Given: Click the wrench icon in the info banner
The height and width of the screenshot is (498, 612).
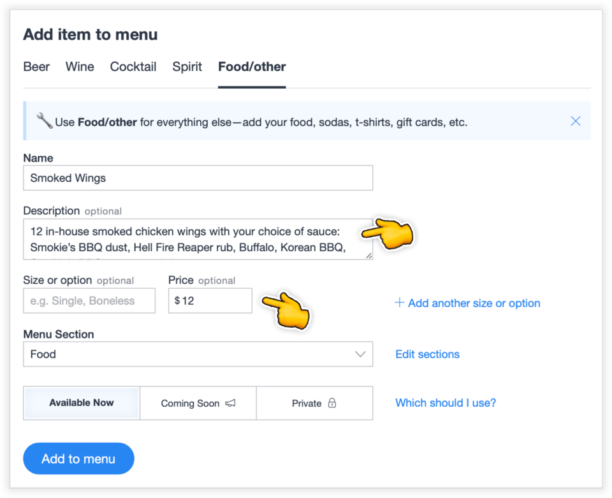Looking at the screenshot, I should pyautogui.click(x=43, y=121).
